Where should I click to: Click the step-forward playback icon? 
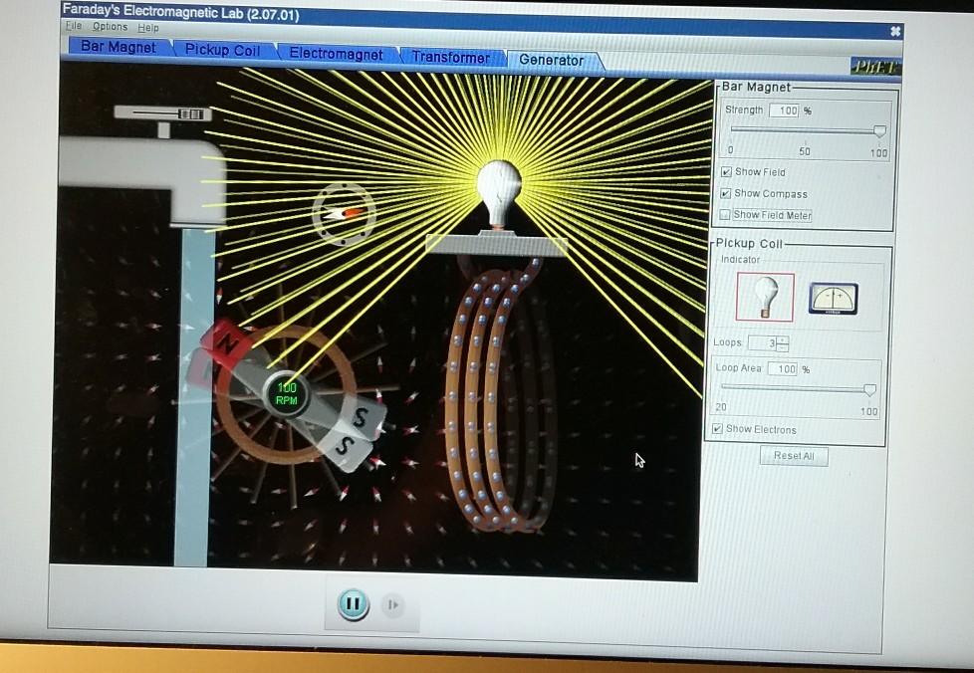point(390,604)
